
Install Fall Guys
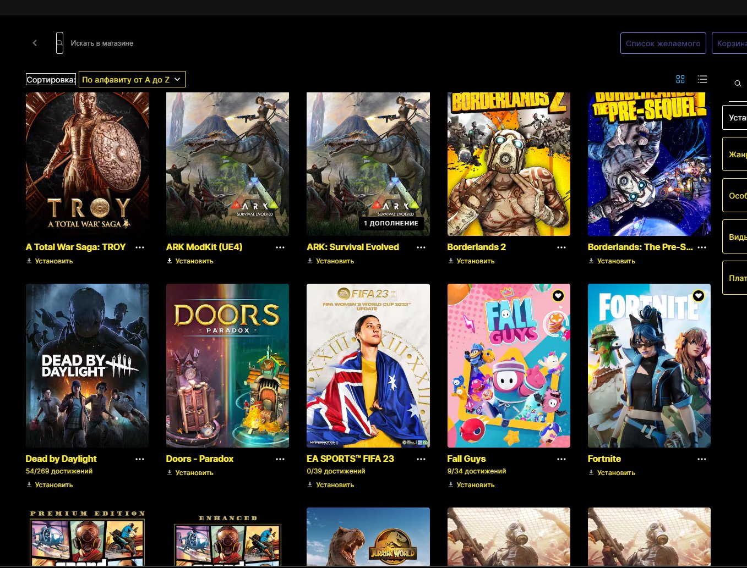point(471,485)
